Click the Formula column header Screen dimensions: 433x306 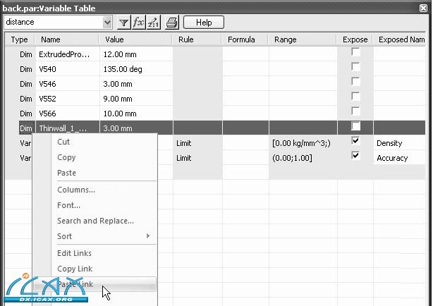click(x=245, y=39)
